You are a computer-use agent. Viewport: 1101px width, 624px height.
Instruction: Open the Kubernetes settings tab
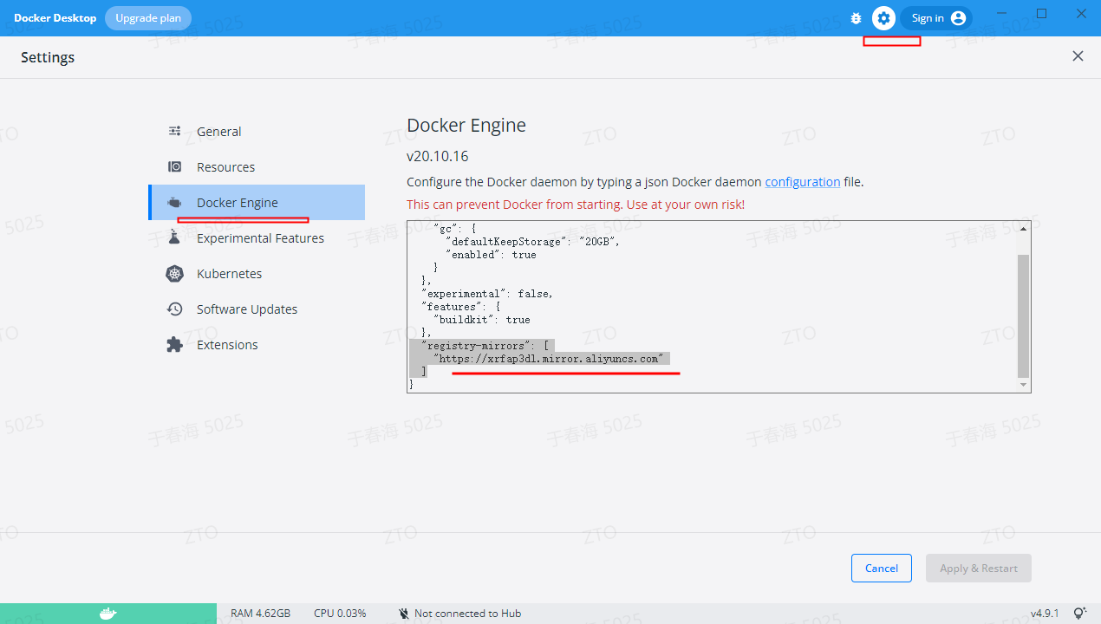coord(257,274)
